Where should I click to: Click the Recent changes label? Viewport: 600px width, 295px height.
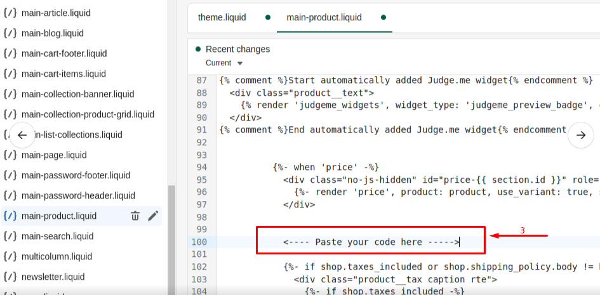(237, 49)
